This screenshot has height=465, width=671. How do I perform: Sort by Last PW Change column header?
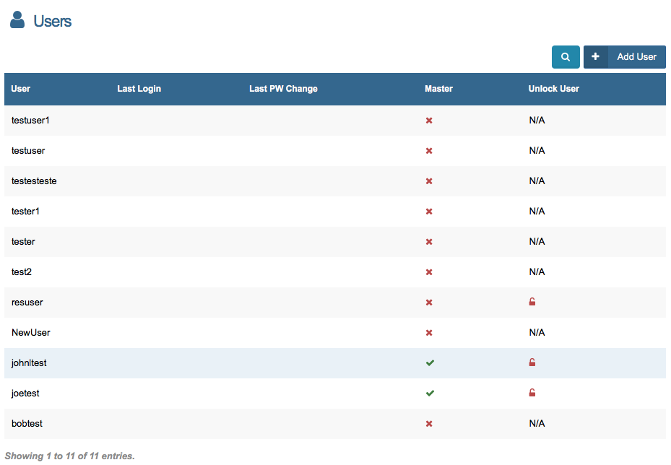coord(283,89)
